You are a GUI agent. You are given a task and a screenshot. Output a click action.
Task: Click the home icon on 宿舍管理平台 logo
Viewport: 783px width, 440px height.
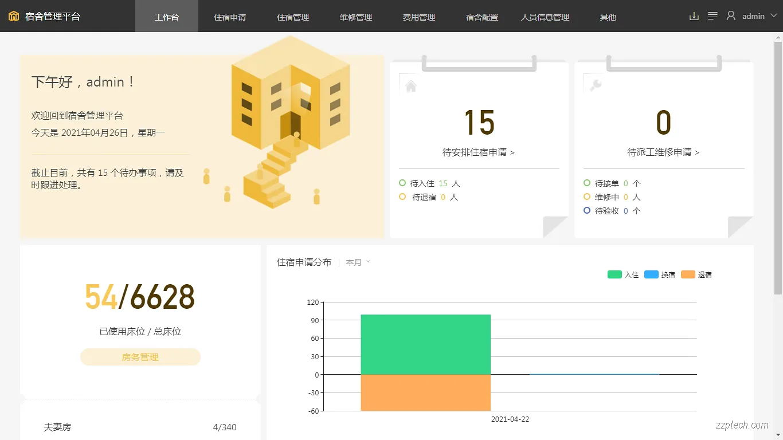(x=13, y=16)
